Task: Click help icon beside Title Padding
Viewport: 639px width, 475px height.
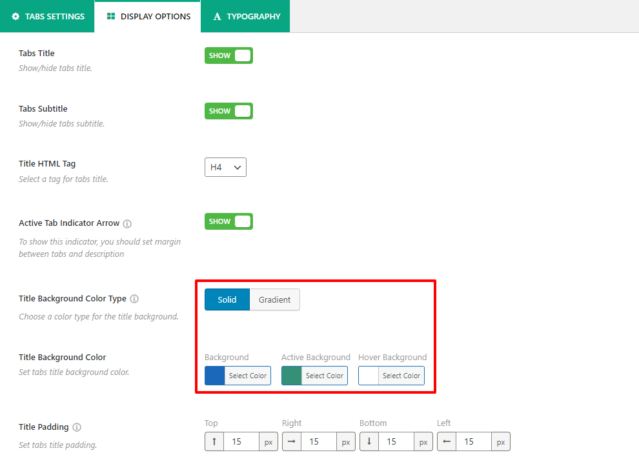Action: (77, 427)
